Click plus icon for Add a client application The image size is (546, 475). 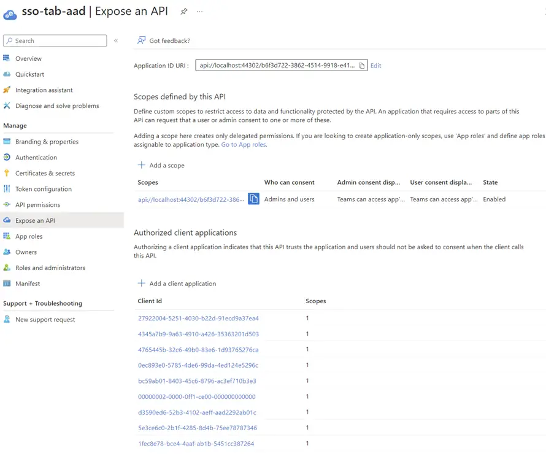point(142,284)
